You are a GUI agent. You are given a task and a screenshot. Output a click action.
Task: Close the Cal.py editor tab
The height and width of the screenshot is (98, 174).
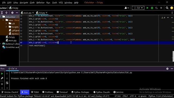pyautogui.click(x=46, y=13)
